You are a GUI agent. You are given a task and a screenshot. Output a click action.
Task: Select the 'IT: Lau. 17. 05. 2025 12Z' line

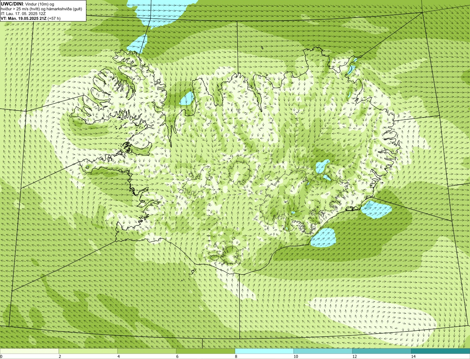point(23,14)
